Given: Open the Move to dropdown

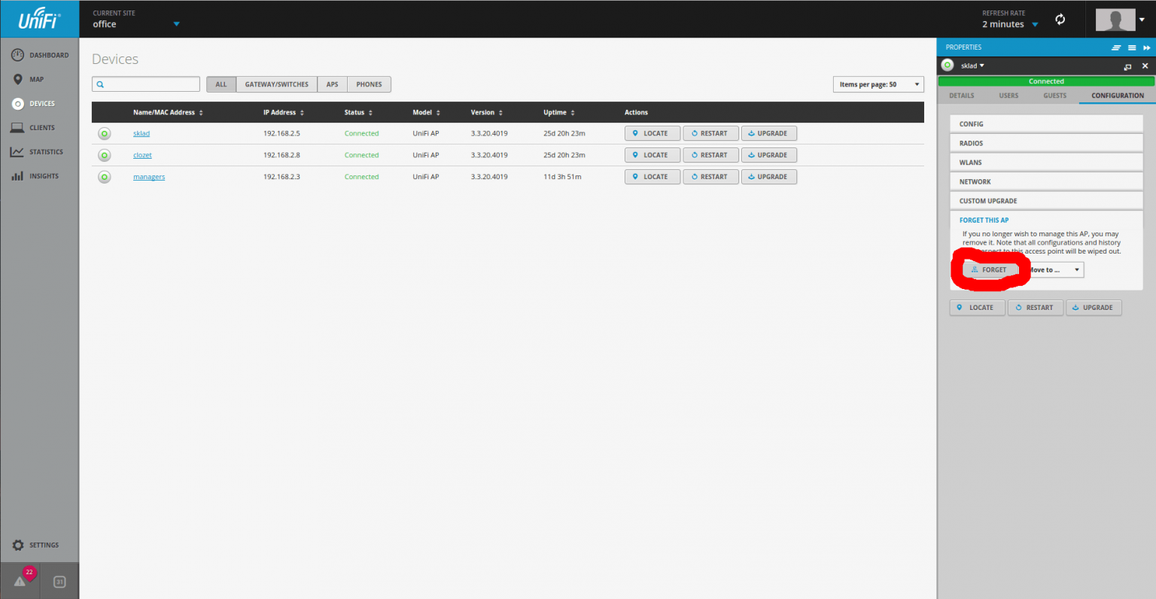Looking at the screenshot, I should click(1054, 269).
